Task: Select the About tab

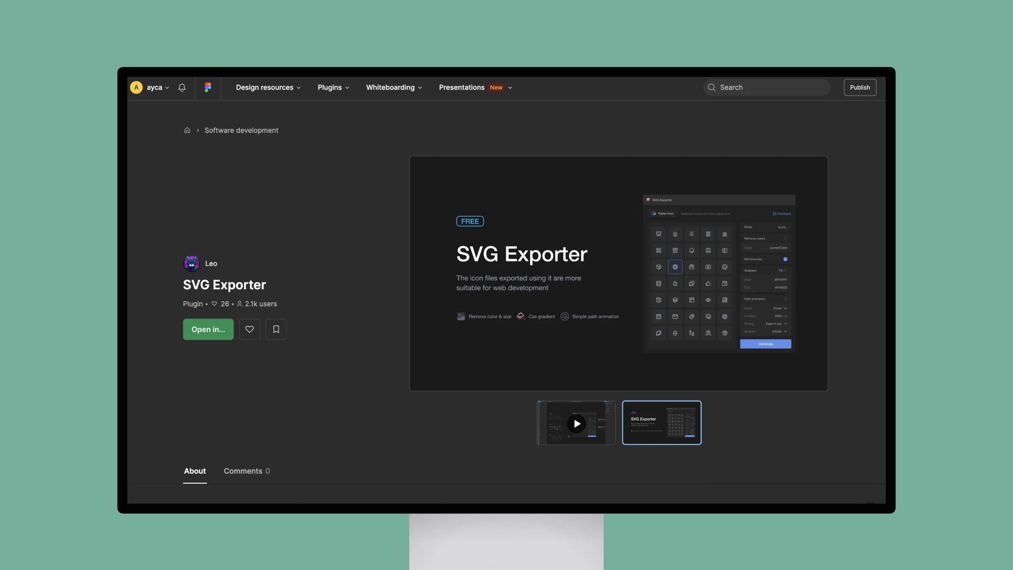Action: [194, 470]
